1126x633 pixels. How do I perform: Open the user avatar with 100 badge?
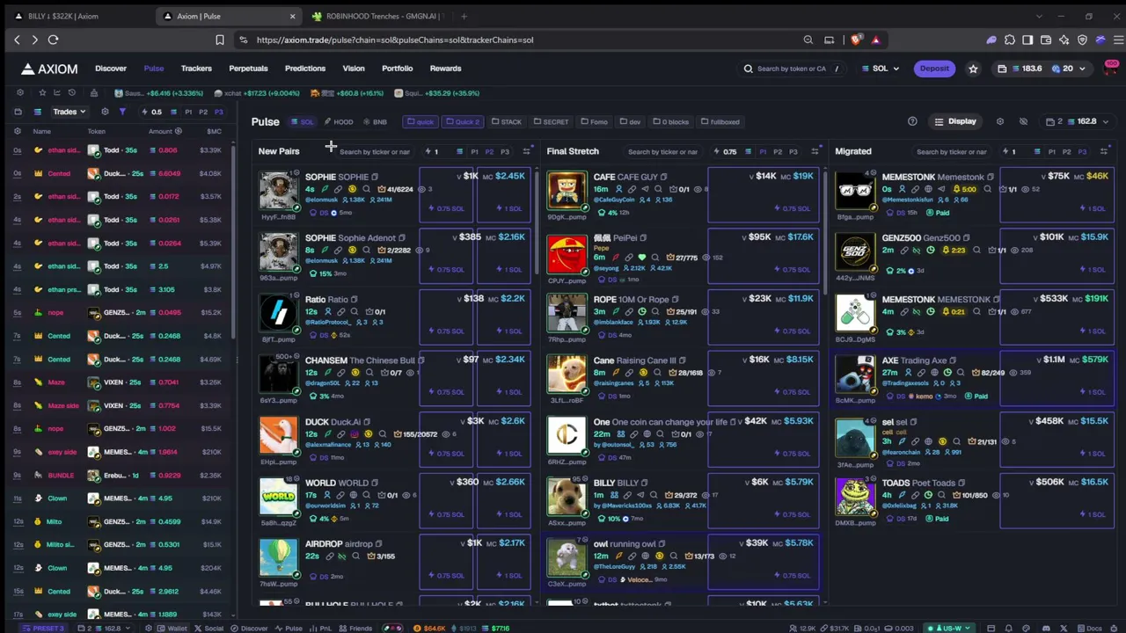(x=1111, y=68)
